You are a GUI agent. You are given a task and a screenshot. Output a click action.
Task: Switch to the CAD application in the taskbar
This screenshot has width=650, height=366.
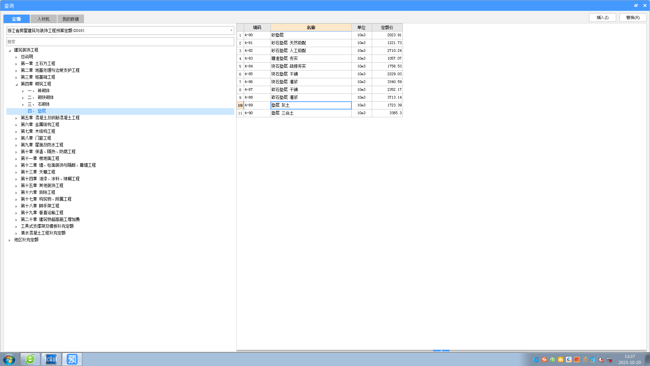51,359
